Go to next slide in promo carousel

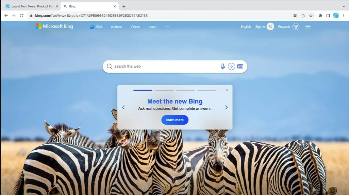(226, 107)
